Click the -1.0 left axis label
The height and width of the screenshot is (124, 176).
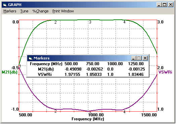pyautogui.click(x=15, y=109)
